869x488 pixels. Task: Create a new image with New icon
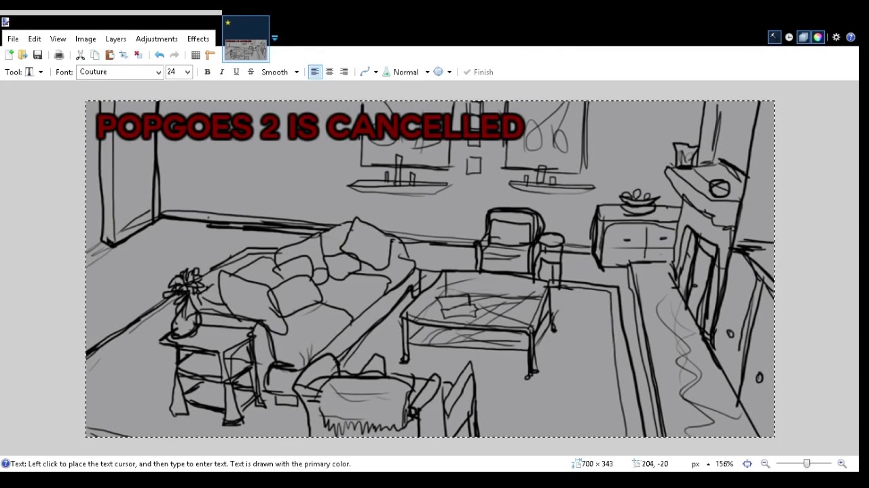point(9,55)
